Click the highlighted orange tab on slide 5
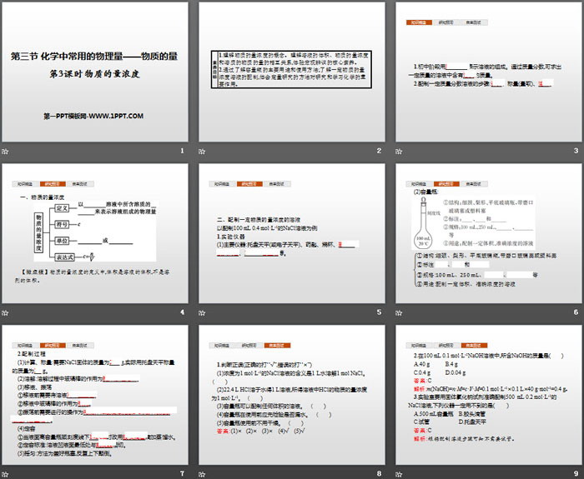This screenshot has width=584, height=479. click(249, 184)
